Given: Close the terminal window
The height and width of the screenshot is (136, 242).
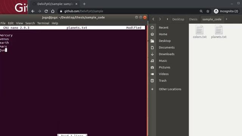Looking at the screenshot, I should [145, 17].
